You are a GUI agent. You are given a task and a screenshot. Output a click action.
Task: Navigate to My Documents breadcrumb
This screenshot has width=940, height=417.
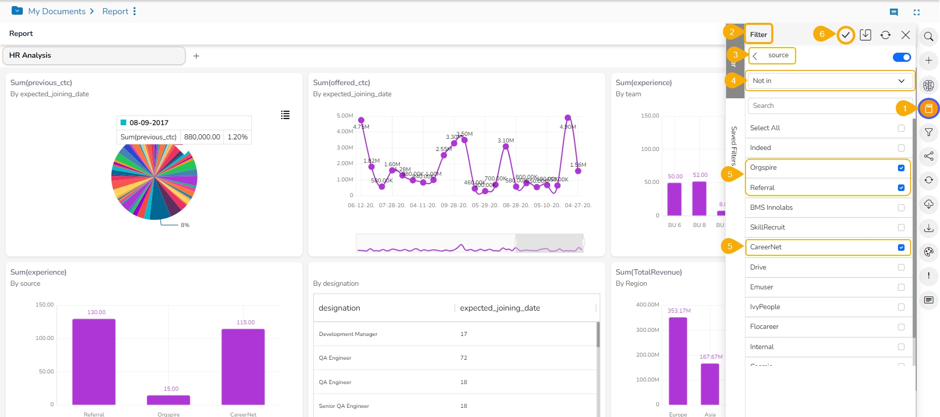pyautogui.click(x=56, y=11)
